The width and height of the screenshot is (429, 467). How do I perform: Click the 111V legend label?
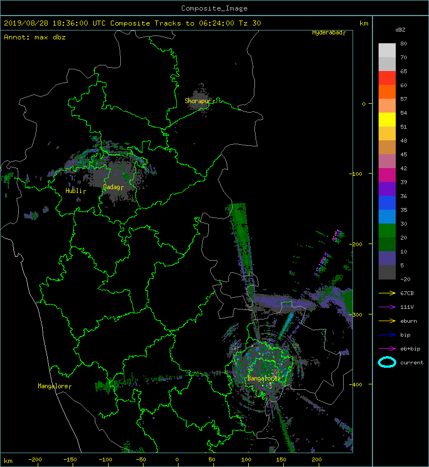click(407, 307)
